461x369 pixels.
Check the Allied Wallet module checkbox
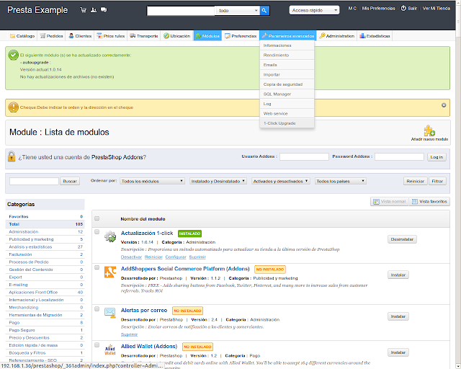pos(97,345)
